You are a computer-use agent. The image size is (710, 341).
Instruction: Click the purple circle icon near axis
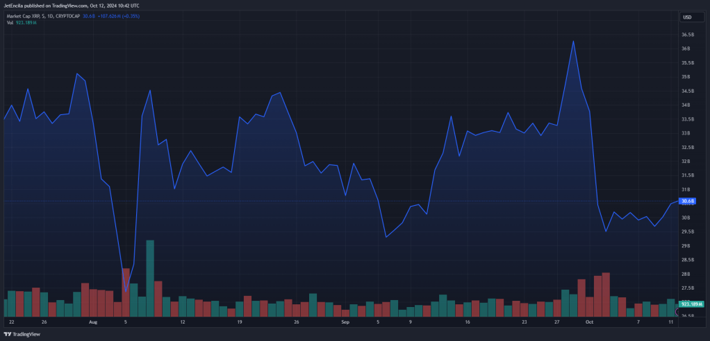point(678,312)
